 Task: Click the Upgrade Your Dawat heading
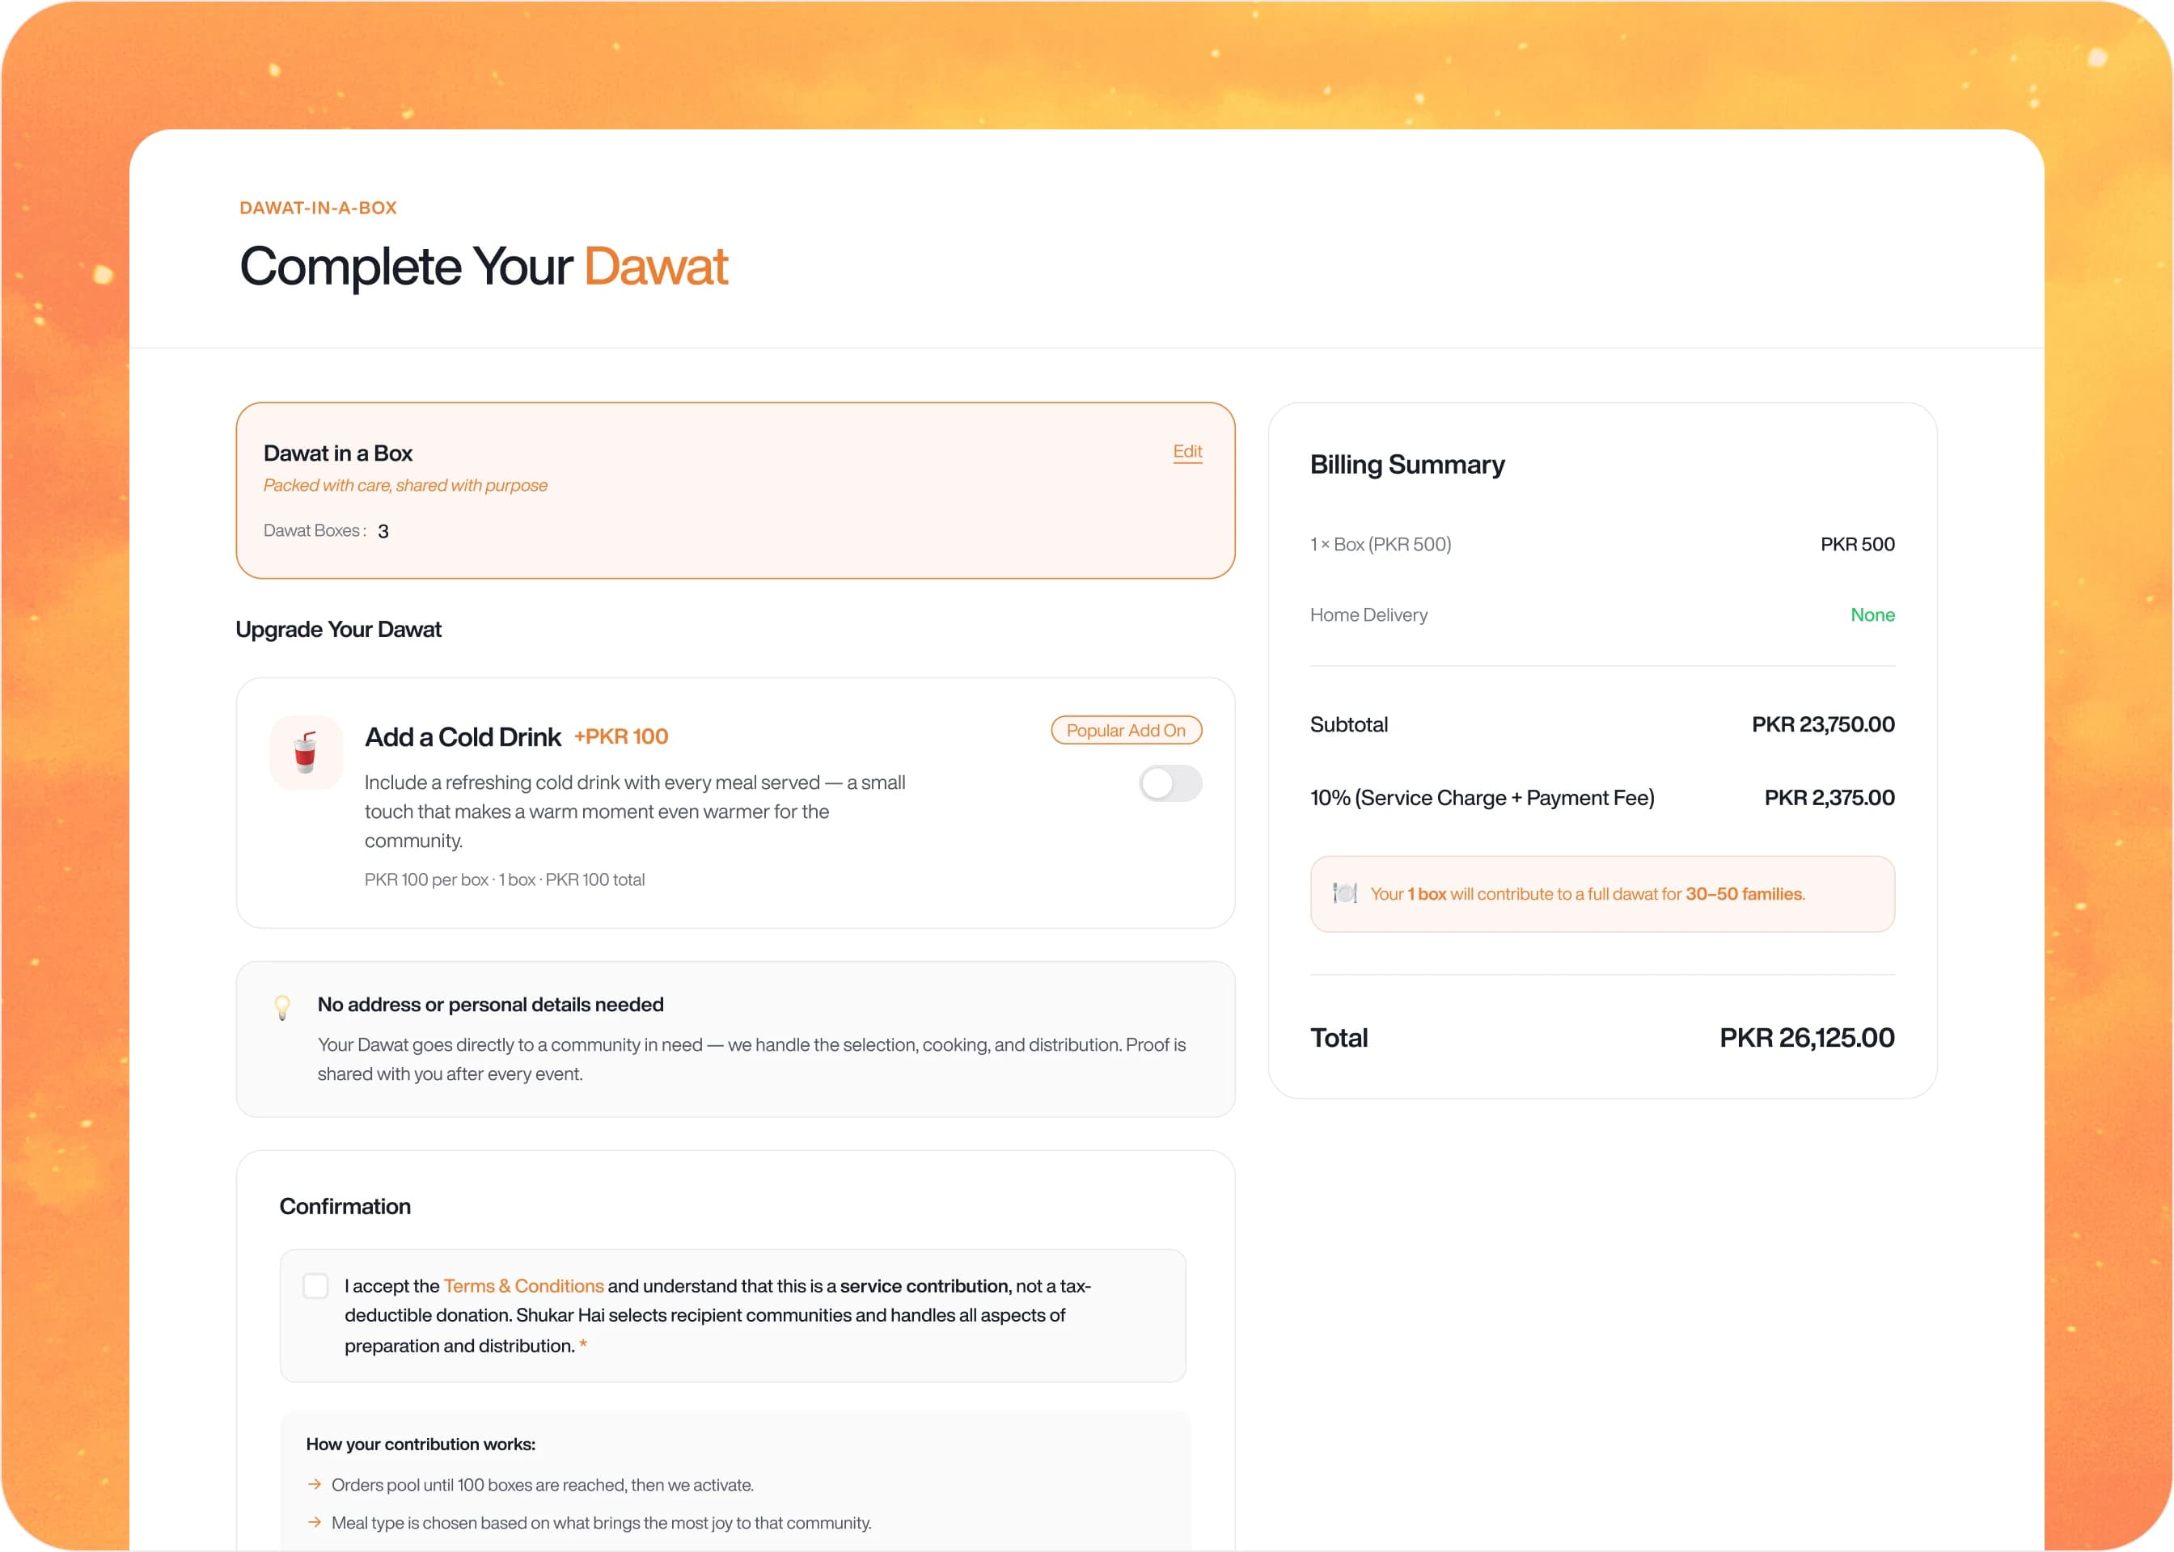(338, 629)
